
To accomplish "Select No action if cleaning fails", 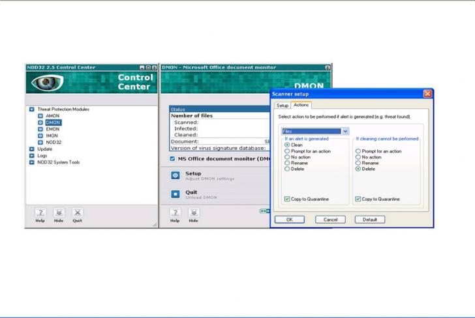I will (x=358, y=157).
